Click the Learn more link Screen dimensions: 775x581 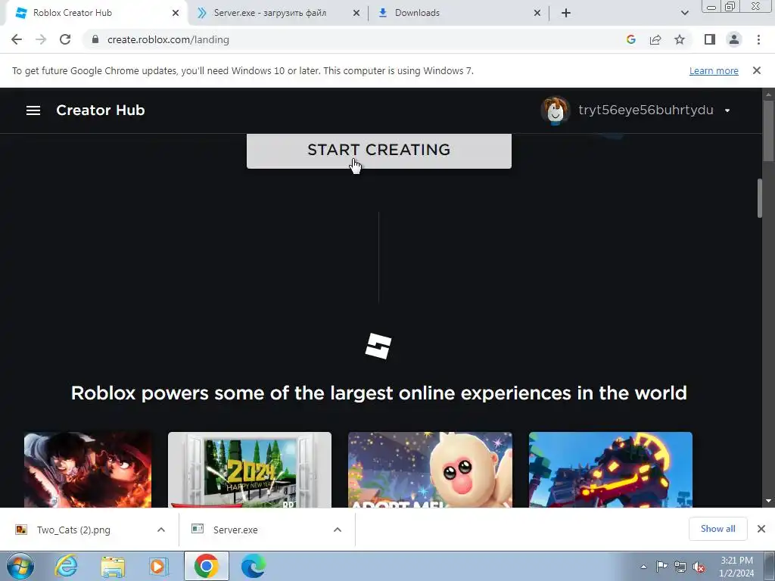[714, 70]
